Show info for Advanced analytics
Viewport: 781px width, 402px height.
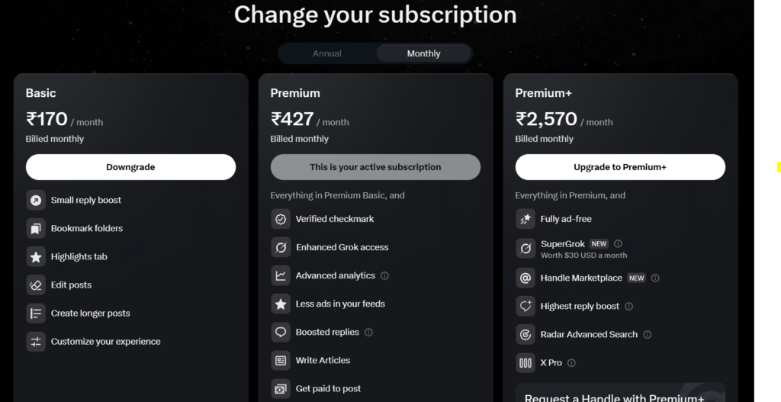384,275
